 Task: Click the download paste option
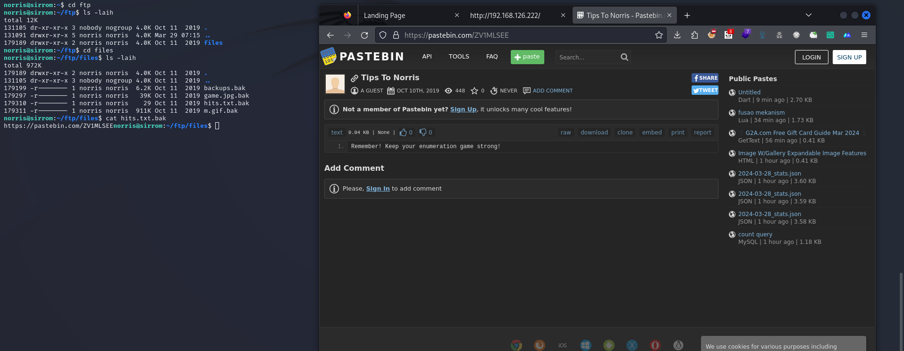point(594,133)
